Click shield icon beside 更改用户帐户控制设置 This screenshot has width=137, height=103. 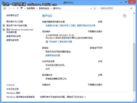[4, 26]
